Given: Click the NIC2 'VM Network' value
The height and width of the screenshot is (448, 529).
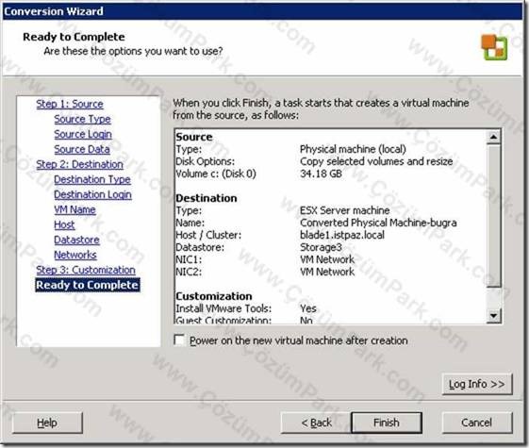Looking at the screenshot, I should (x=327, y=272).
